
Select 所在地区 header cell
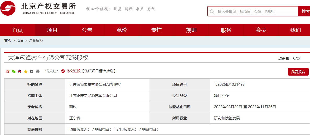pos(35,118)
